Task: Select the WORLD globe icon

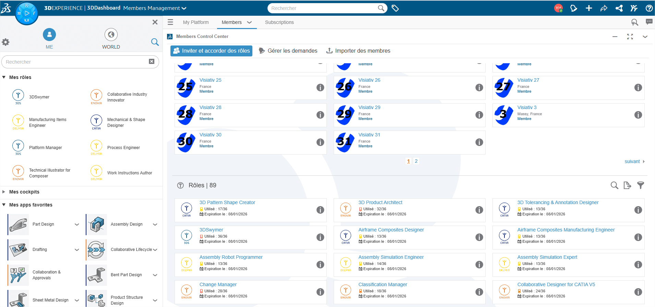Action: 111,35
